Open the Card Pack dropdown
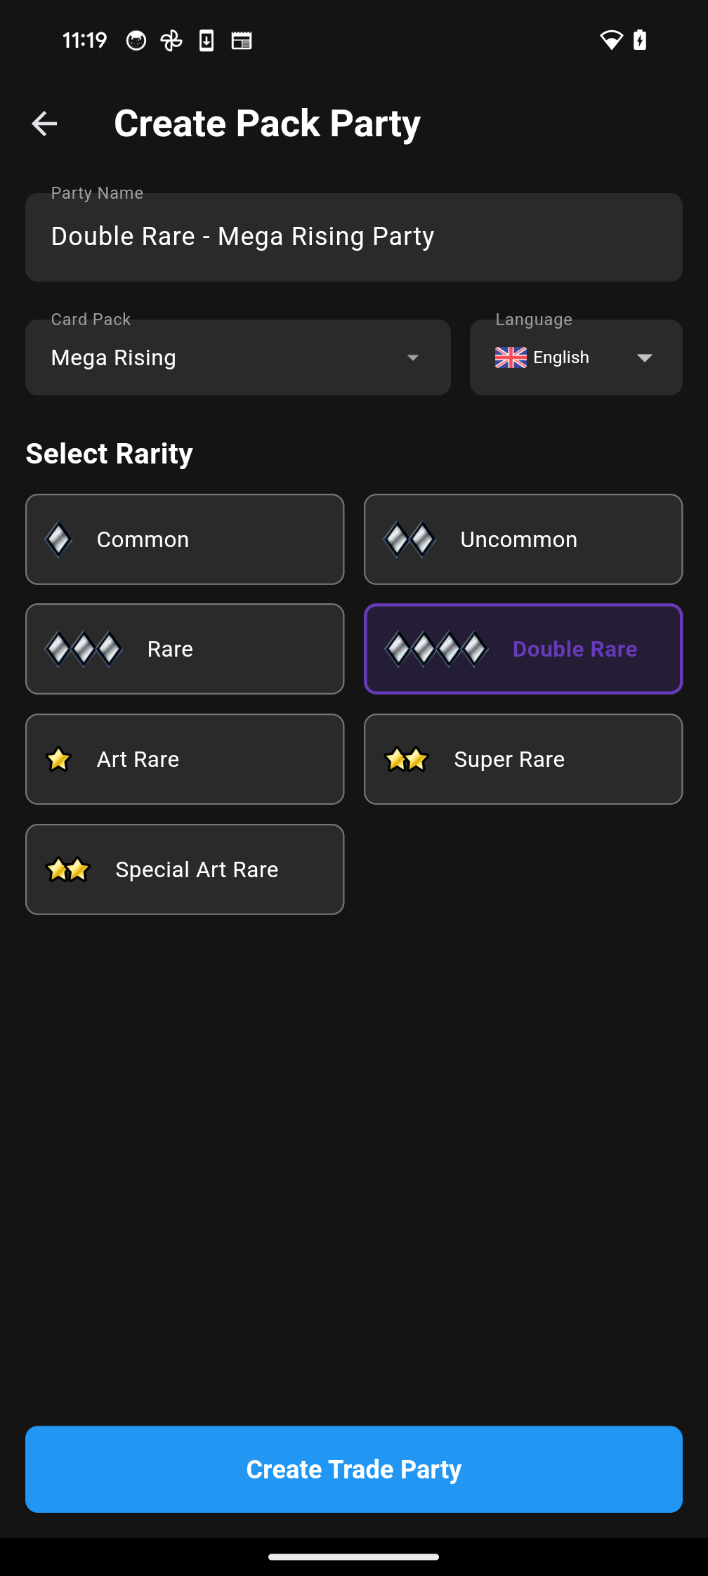 pyautogui.click(x=237, y=357)
